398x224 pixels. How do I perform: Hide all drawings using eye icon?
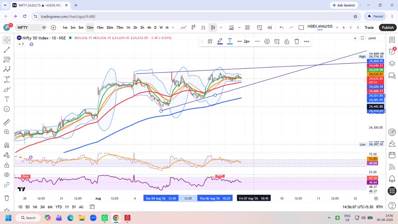(x=7, y=175)
